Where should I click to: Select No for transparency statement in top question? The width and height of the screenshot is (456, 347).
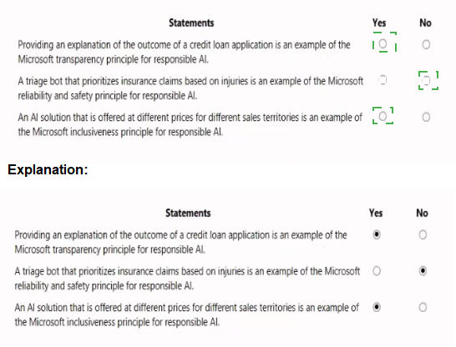(426, 44)
